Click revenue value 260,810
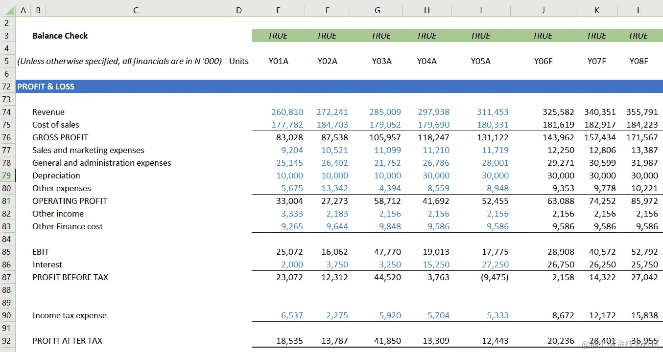Image resolution: width=663 pixels, height=352 pixels. [x=287, y=112]
